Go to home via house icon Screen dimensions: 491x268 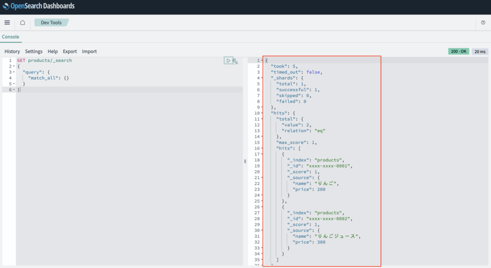[x=23, y=23]
